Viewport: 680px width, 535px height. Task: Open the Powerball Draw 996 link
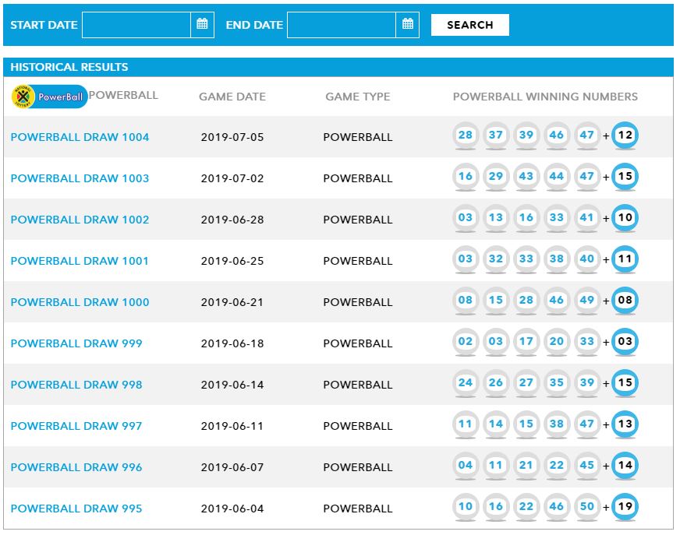coord(76,467)
